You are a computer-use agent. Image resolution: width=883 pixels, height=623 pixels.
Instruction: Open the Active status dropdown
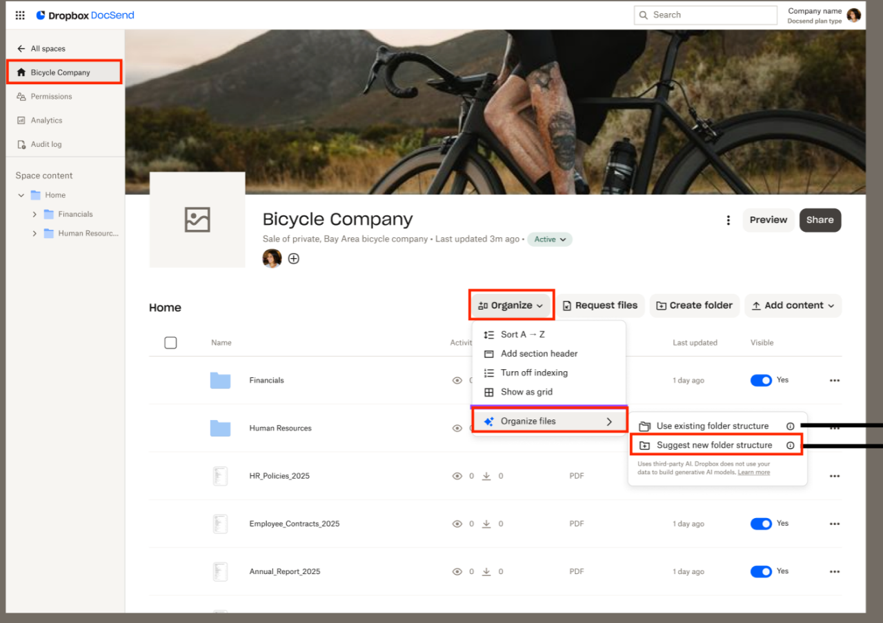(x=550, y=239)
